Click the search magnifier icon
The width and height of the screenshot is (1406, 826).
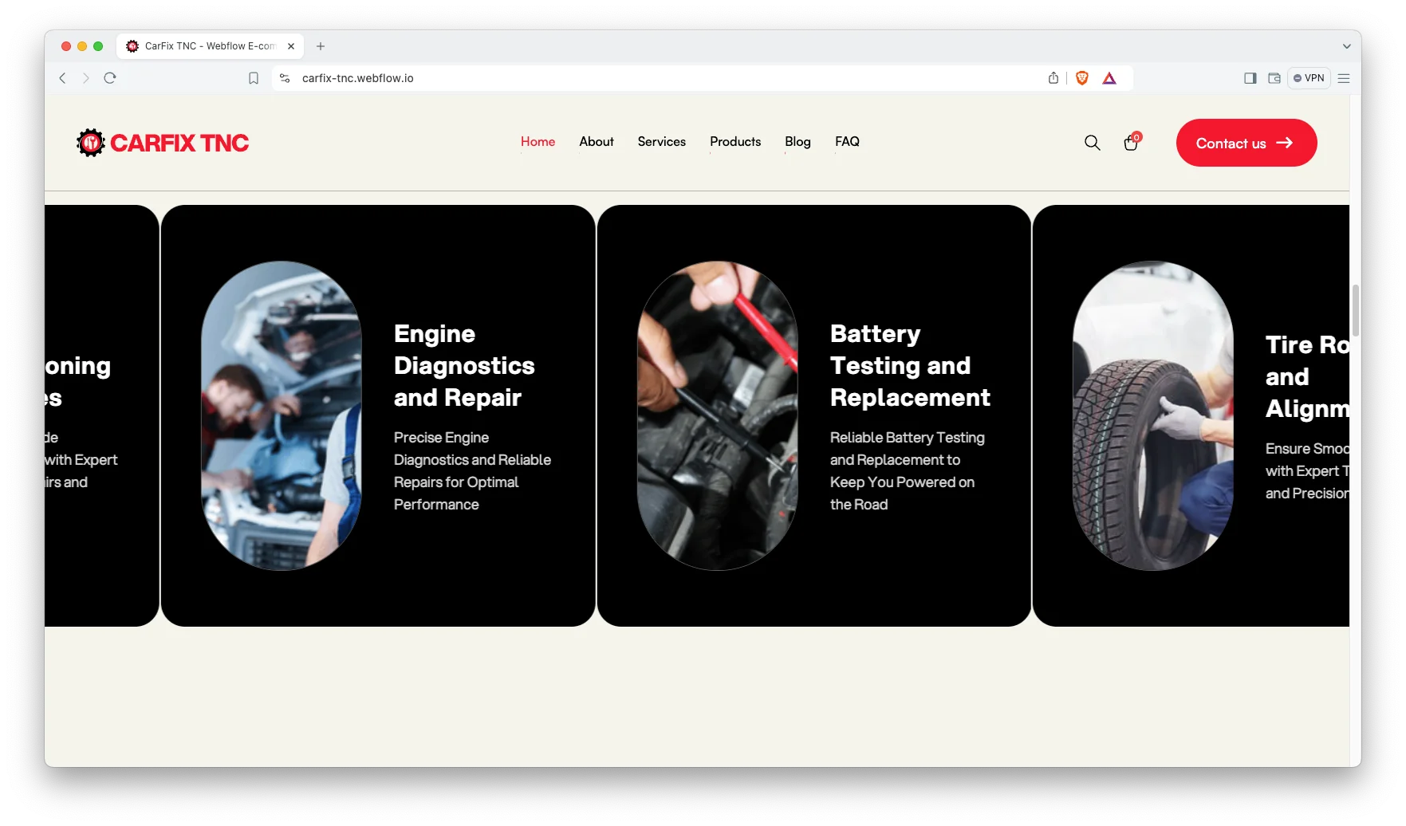1092,143
